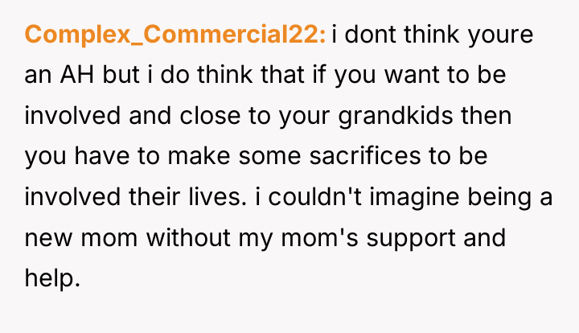Click the word "imagine" in the comment
The width and height of the screenshot is (579, 333).
pyautogui.click(x=414, y=197)
